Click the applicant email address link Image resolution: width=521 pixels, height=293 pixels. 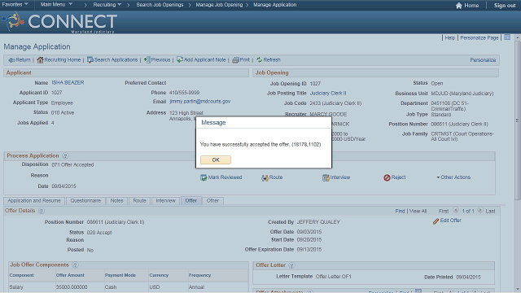[199, 101]
